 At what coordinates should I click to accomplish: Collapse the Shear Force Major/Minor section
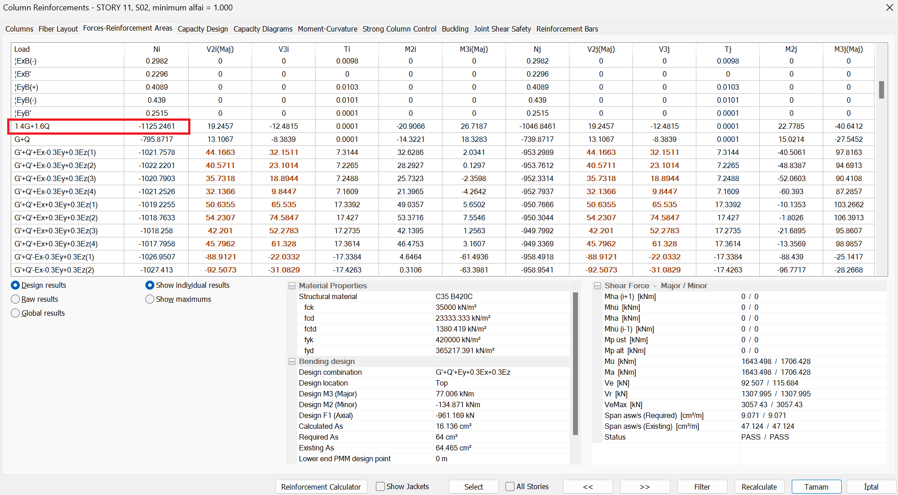[597, 286]
